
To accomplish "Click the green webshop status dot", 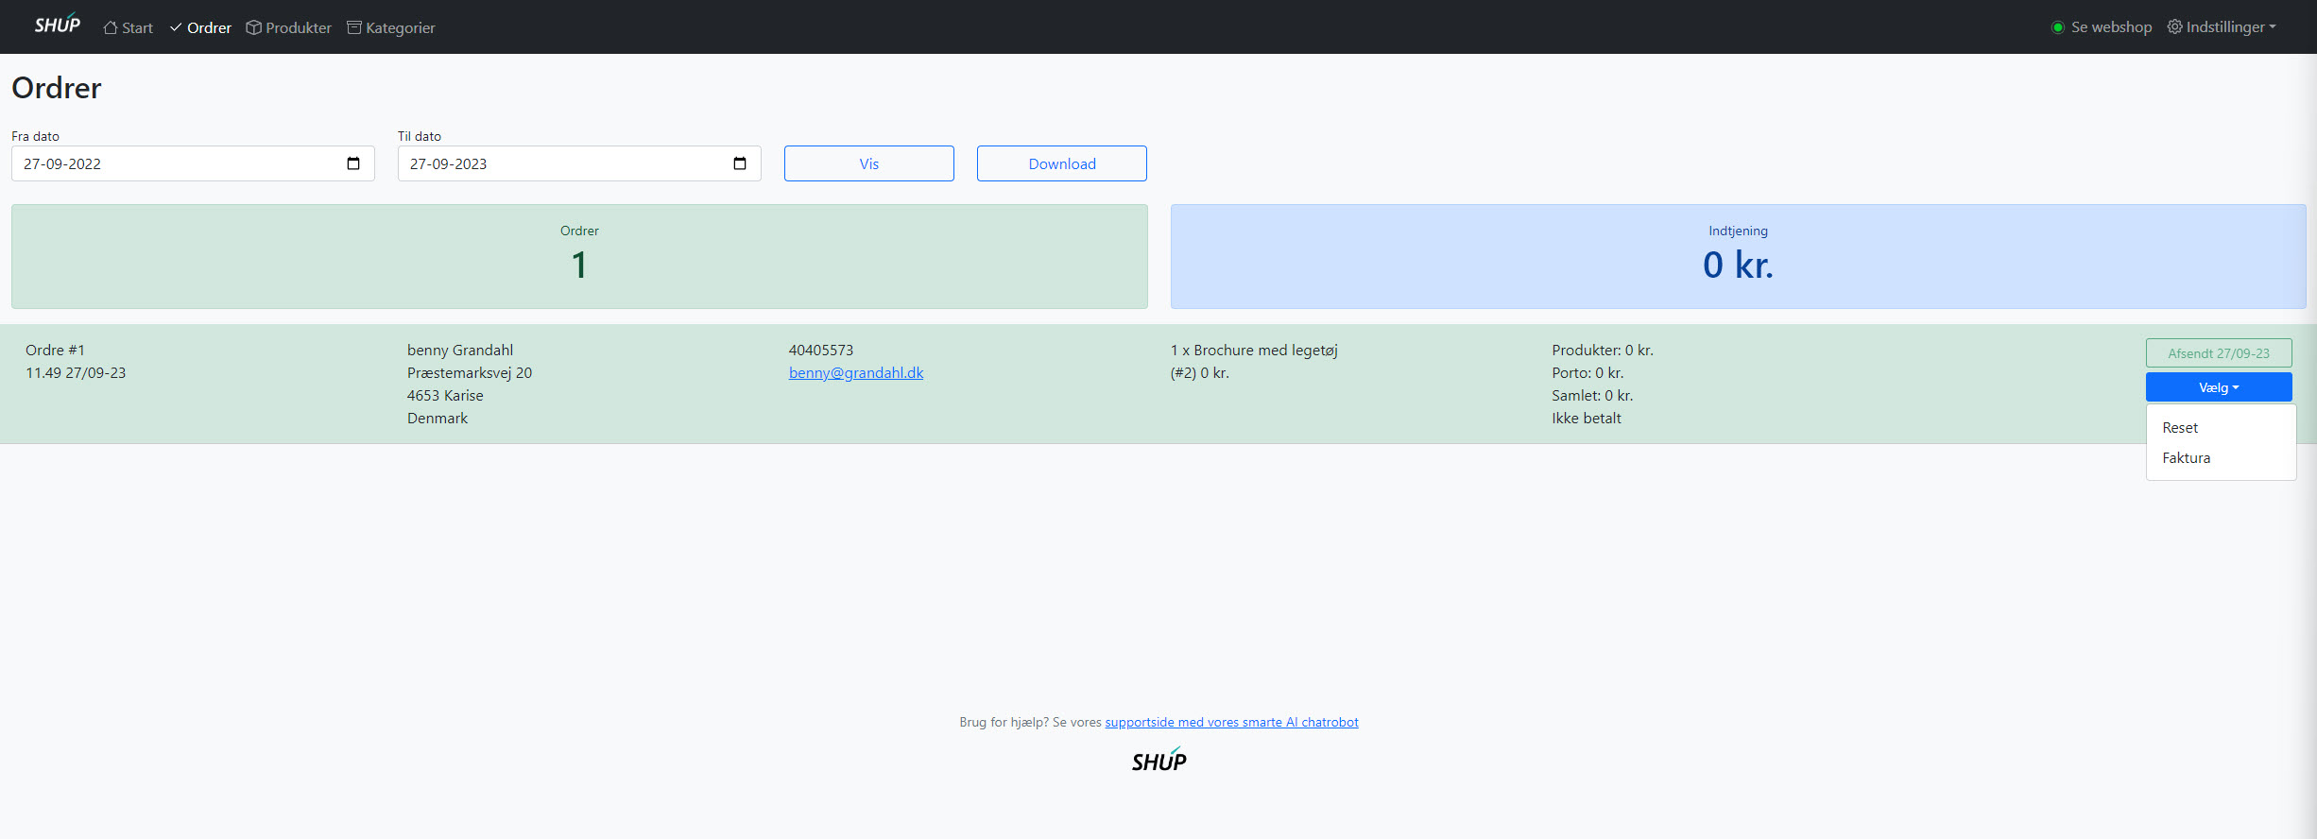I will point(2057,27).
